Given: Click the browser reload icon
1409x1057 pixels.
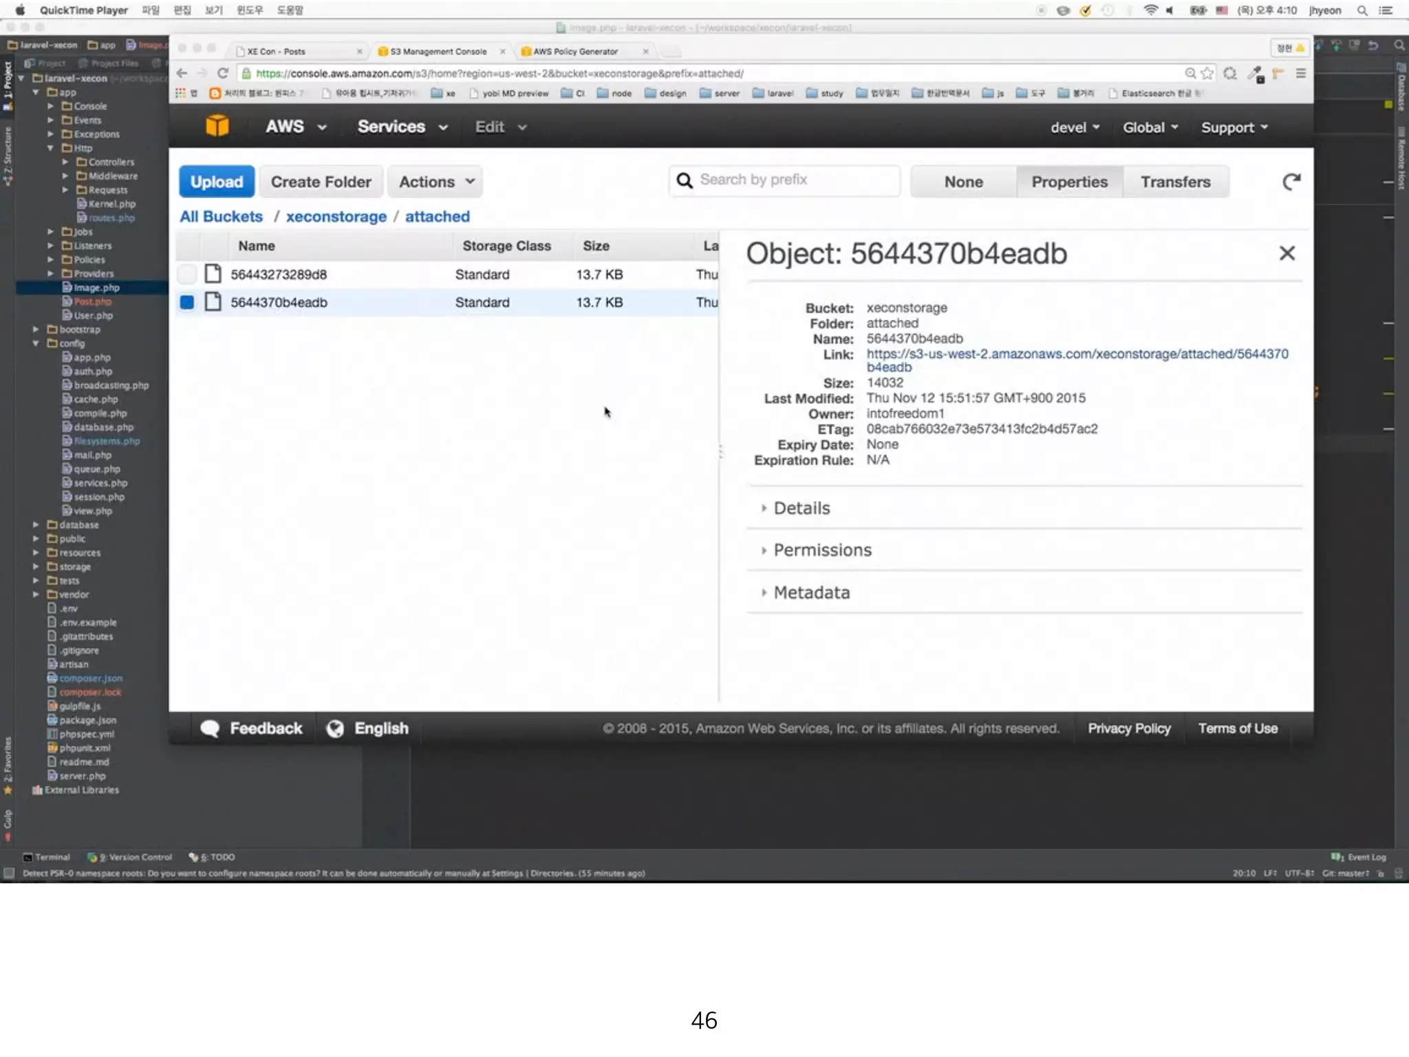Looking at the screenshot, I should (x=223, y=74).
